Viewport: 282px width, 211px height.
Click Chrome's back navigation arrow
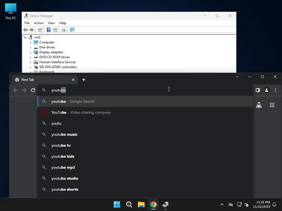(15, 90)
